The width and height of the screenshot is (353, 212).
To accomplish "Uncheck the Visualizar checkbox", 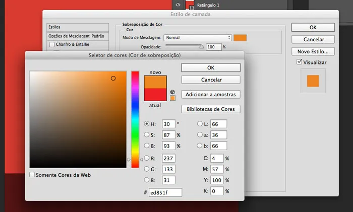I will pyautogui.click(x=299, y=62).
